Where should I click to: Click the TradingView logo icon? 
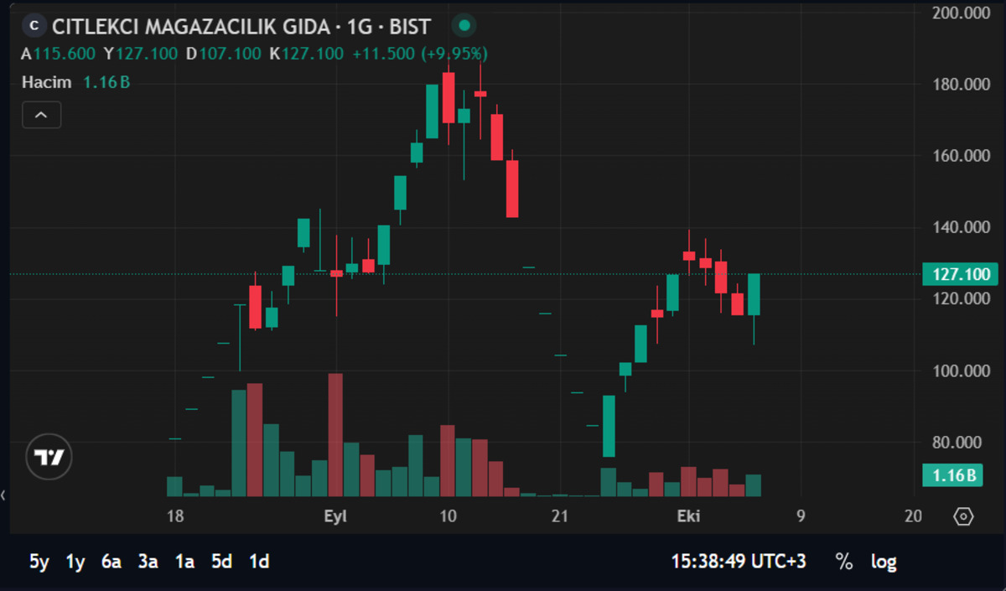coord(49,457)
